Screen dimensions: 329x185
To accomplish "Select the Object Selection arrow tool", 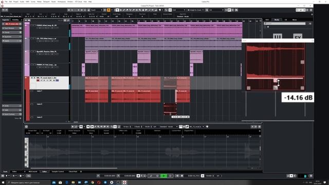I will point(117,10).
